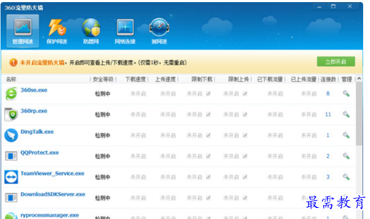The height and width of the screenshot is (219, 370).
Task: Open the manage magnifier for DingTalk.exe
Action: pyautogui.click(x=346, y=135)
